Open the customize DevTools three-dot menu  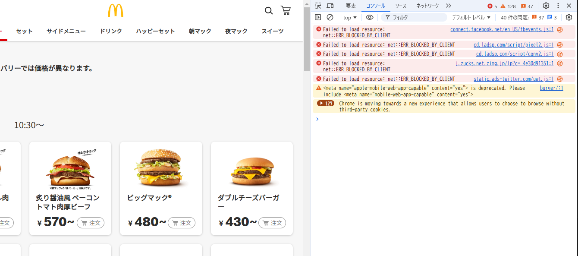[x=558, y=6]
